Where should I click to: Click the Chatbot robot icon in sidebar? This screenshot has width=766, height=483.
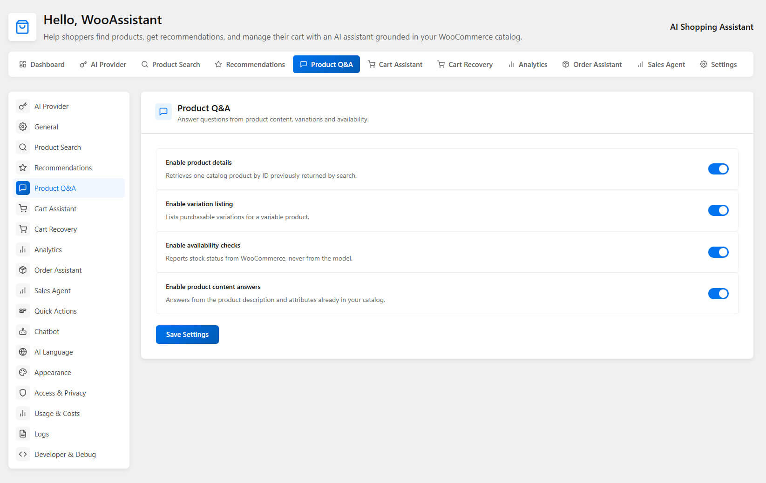click(23, 332)
